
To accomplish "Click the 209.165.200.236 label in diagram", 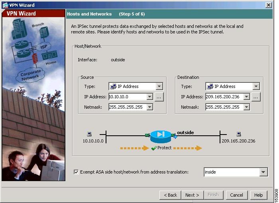I will (x=238, y=141).
